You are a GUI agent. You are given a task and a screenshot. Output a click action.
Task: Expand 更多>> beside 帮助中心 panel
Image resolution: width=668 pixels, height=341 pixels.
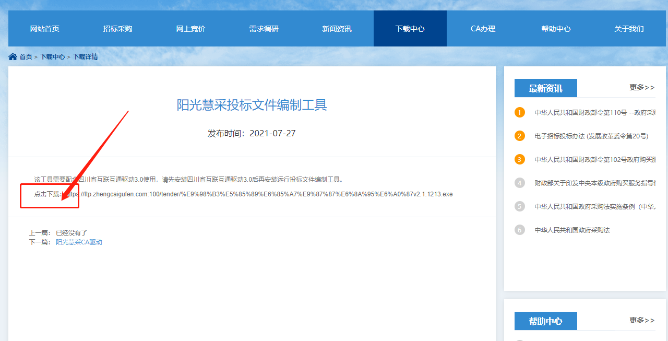tap(641, 320)
